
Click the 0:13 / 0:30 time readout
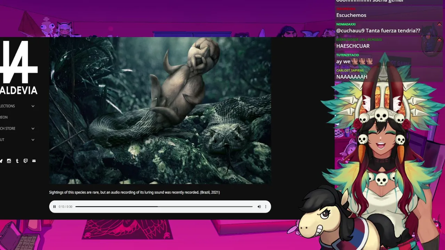click(65, 207)
